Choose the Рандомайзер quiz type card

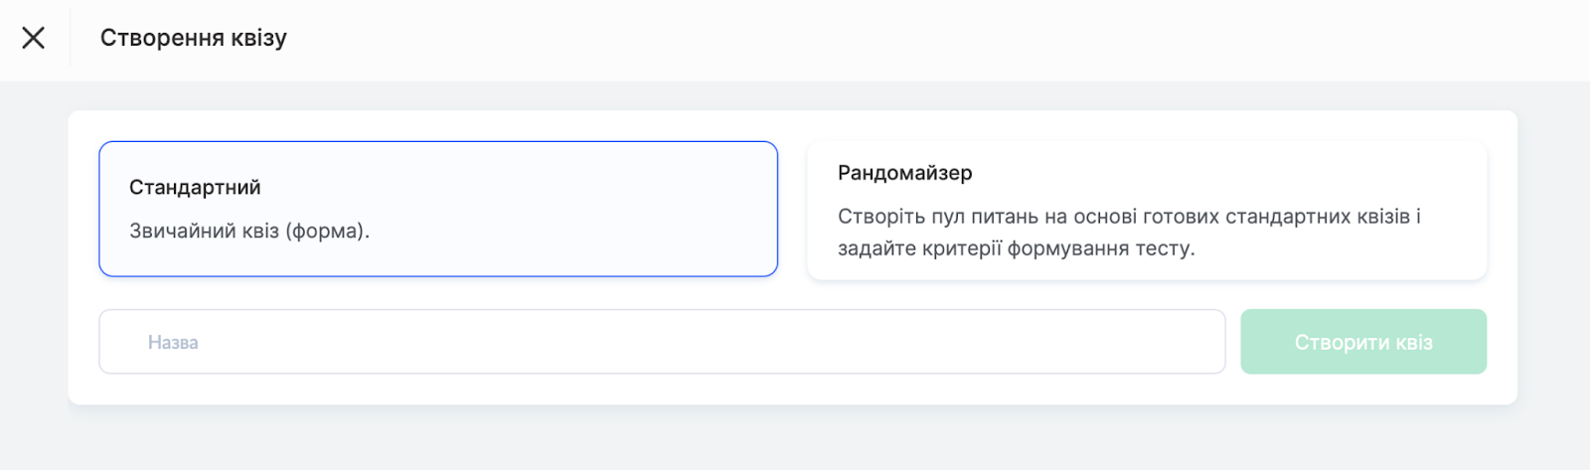click(x=1147, y=210)
